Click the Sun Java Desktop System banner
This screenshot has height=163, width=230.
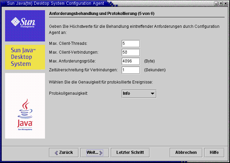(25, 57)
